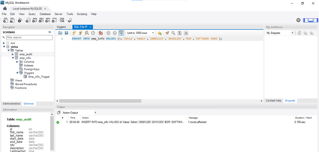Select the Foreign Keys node
This screenshot has height=152, width=319.
tap(31, 69)
